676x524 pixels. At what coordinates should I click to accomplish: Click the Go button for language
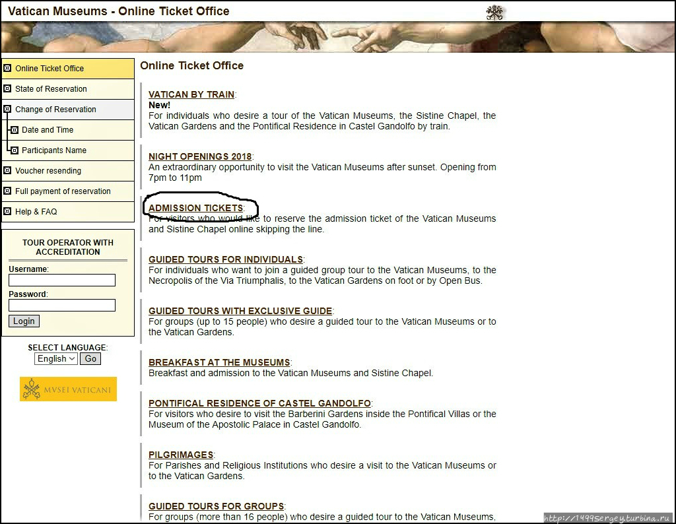(90, 358)
